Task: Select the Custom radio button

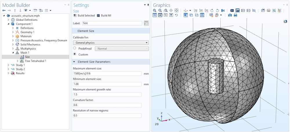Action: tap(75, 54)
